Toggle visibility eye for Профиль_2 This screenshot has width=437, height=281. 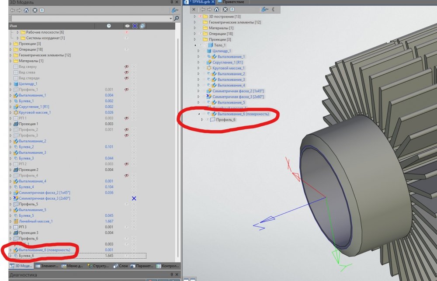(x=127, y=130)
